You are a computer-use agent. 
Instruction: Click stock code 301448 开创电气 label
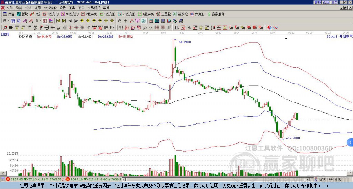click(339, 36)
